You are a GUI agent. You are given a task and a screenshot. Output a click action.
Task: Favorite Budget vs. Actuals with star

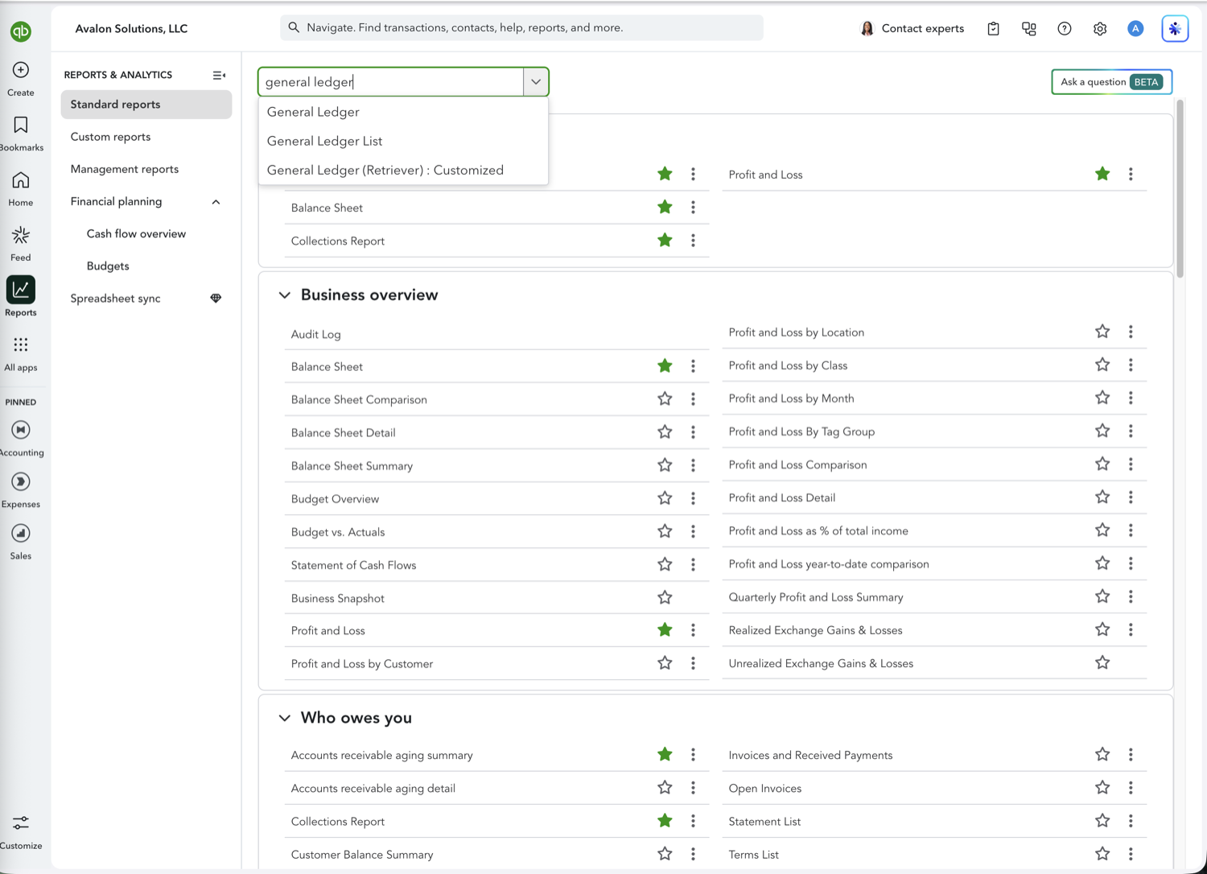(665, 531)
